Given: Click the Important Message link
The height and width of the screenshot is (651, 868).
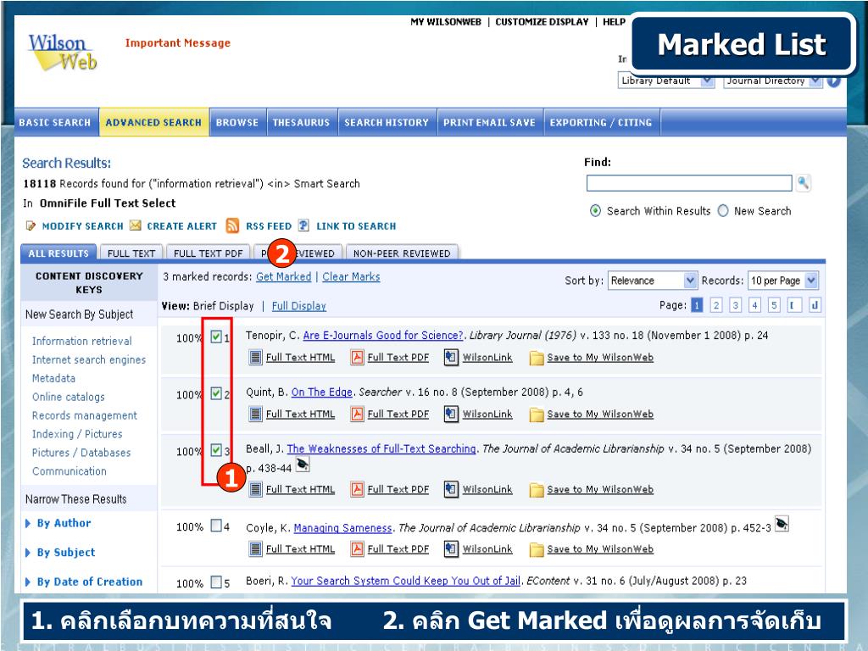Looking at the screenshot, I should click(178, 42).
